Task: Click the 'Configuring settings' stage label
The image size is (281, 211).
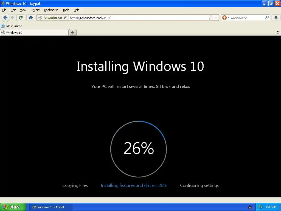Action: (199, 185)
